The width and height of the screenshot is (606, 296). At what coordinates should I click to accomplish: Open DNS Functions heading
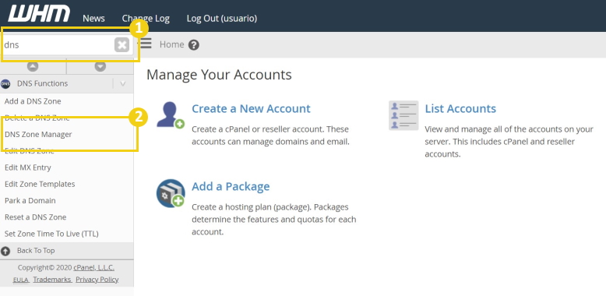click(42, 83)
